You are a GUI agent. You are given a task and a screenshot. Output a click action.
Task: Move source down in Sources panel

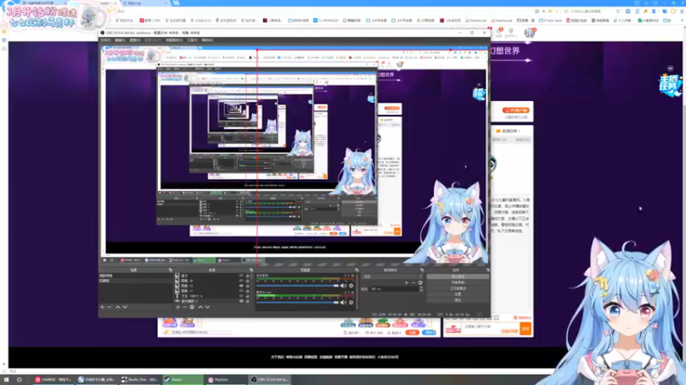click(x=208, y=307)
